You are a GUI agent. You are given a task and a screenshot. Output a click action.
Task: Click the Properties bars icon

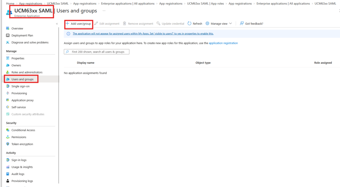point(8,58)
